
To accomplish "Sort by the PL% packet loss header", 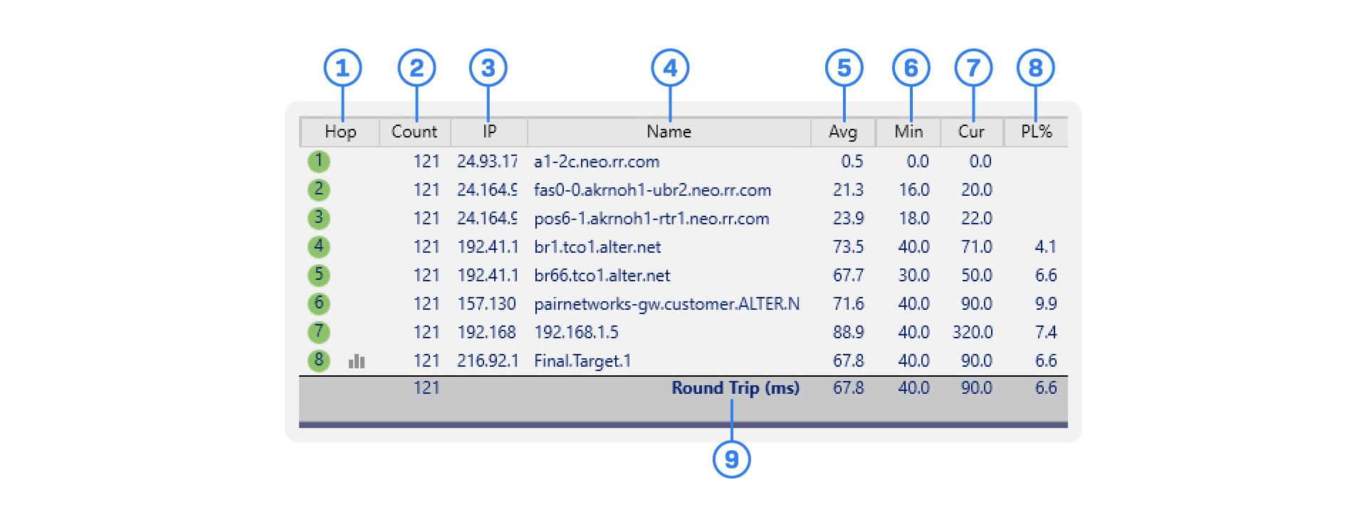I will pos(1036,132).
